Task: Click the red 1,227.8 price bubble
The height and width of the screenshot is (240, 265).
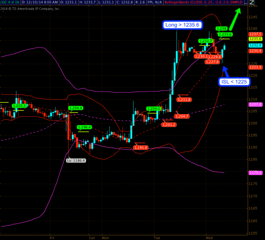Action: 212,62
